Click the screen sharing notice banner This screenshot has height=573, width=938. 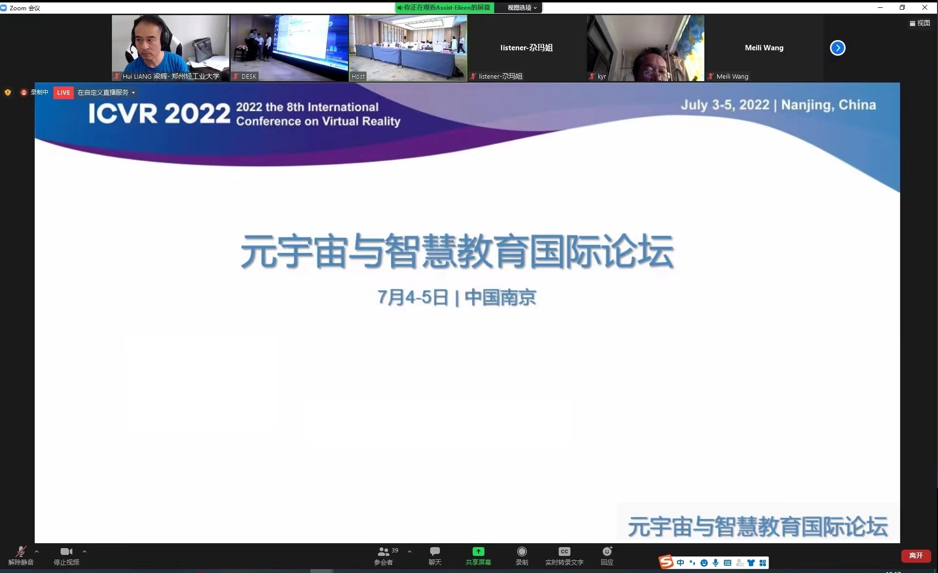tap(444, 8)
